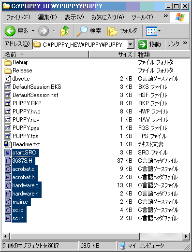The image size is (192, 252).
Task: Open the Views dropdown arrow
Action: (x=159, y=30)
